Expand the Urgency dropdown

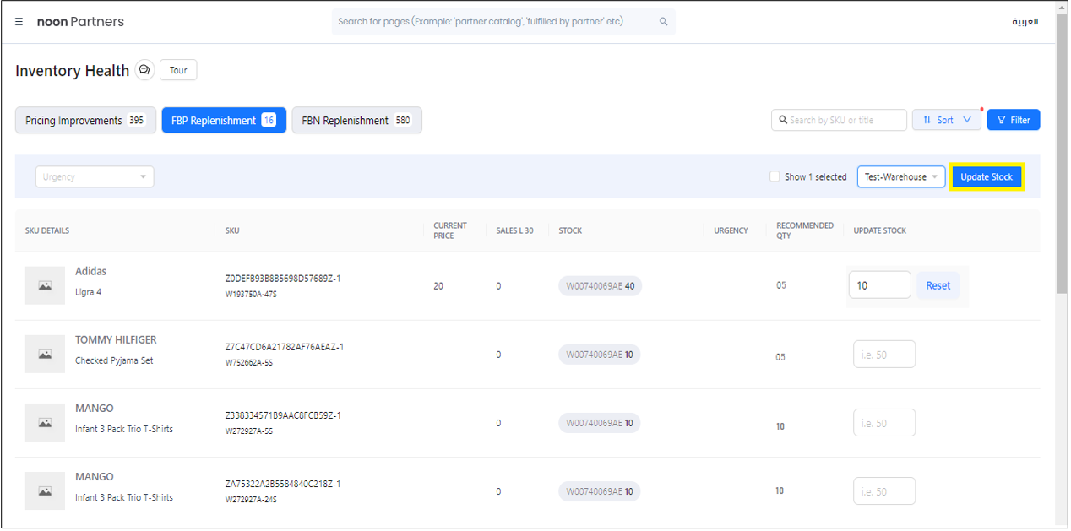point(95,177)
